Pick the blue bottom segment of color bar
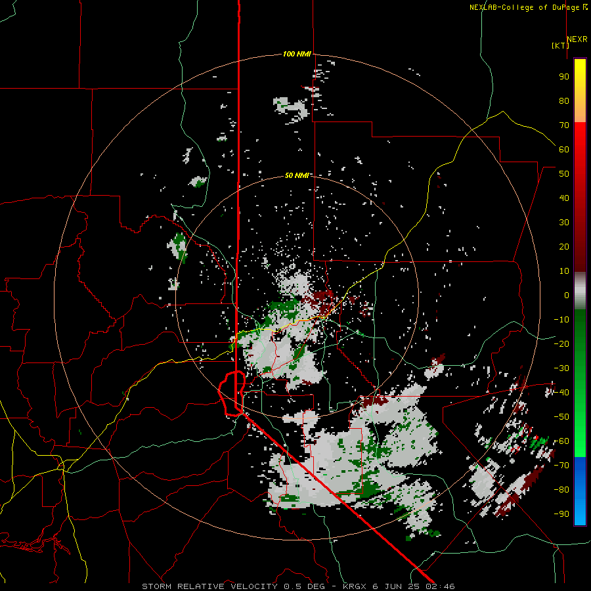The height and width of the screenshot is (591, 591). pos(580,491)
